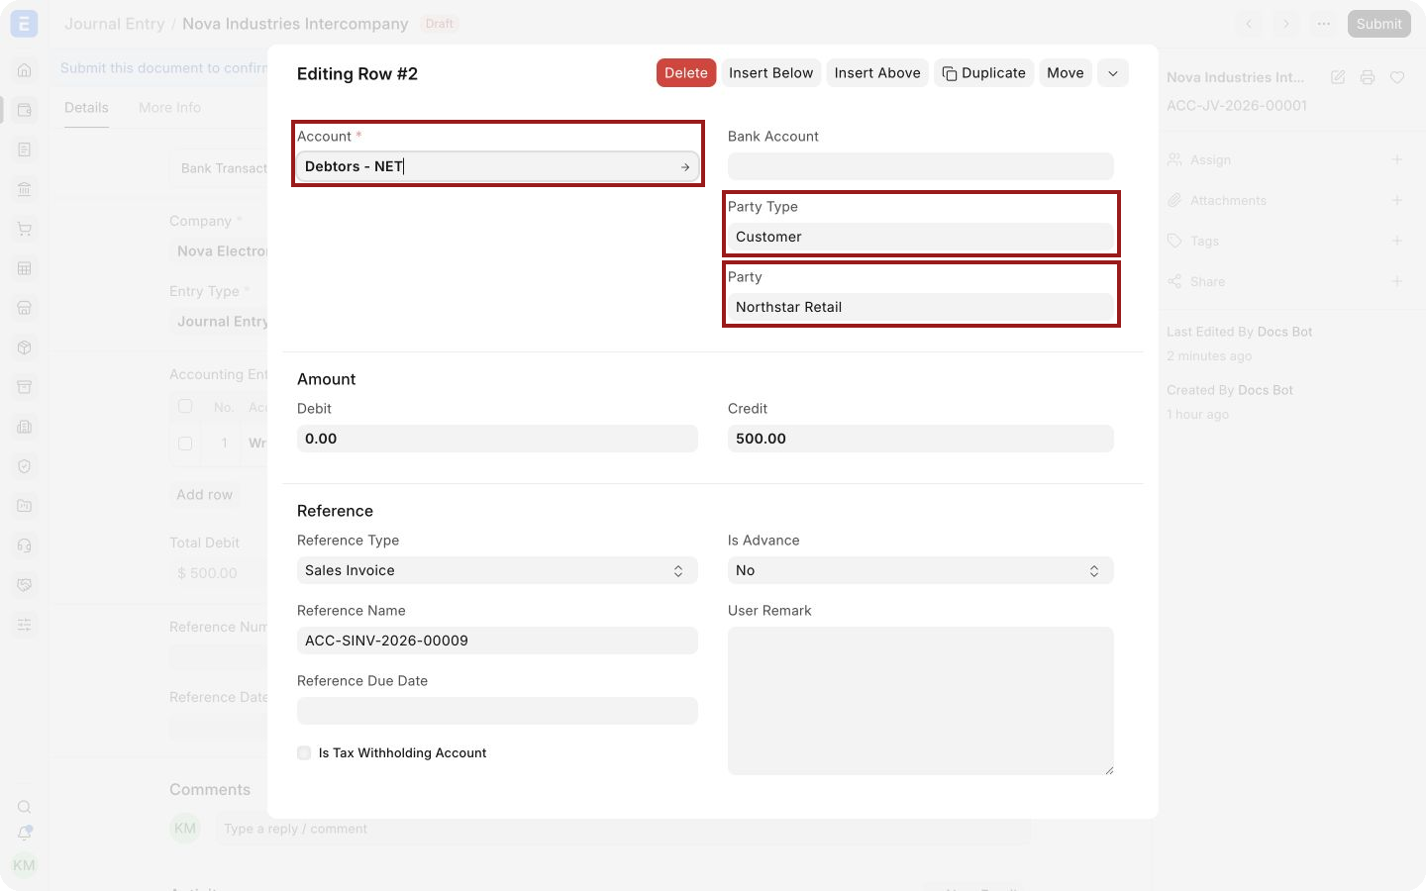Add an assignee with Assign plus
This screenshot has height=891, width=1426.
point(1397,159)
